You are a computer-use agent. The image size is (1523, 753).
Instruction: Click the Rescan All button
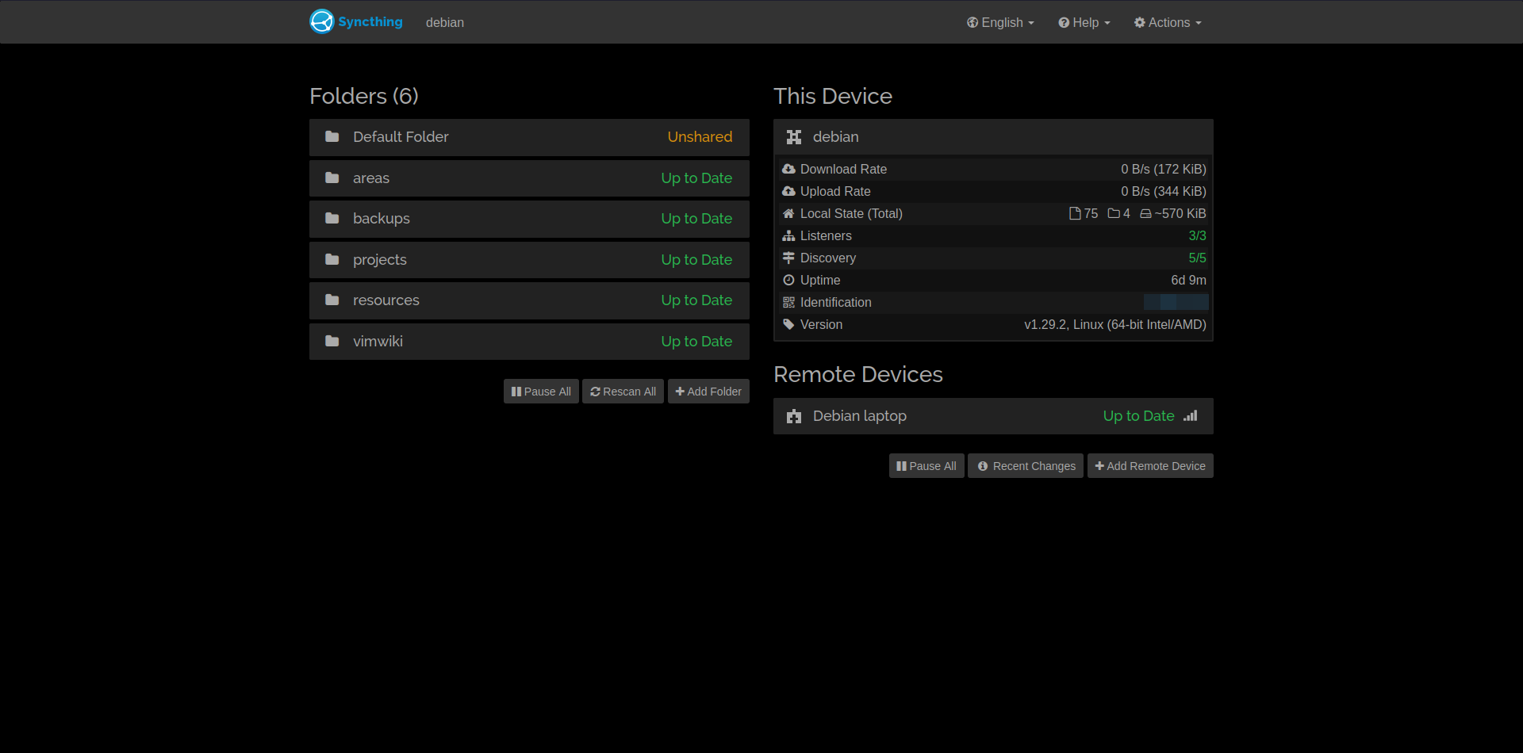(x=623, y=392)
